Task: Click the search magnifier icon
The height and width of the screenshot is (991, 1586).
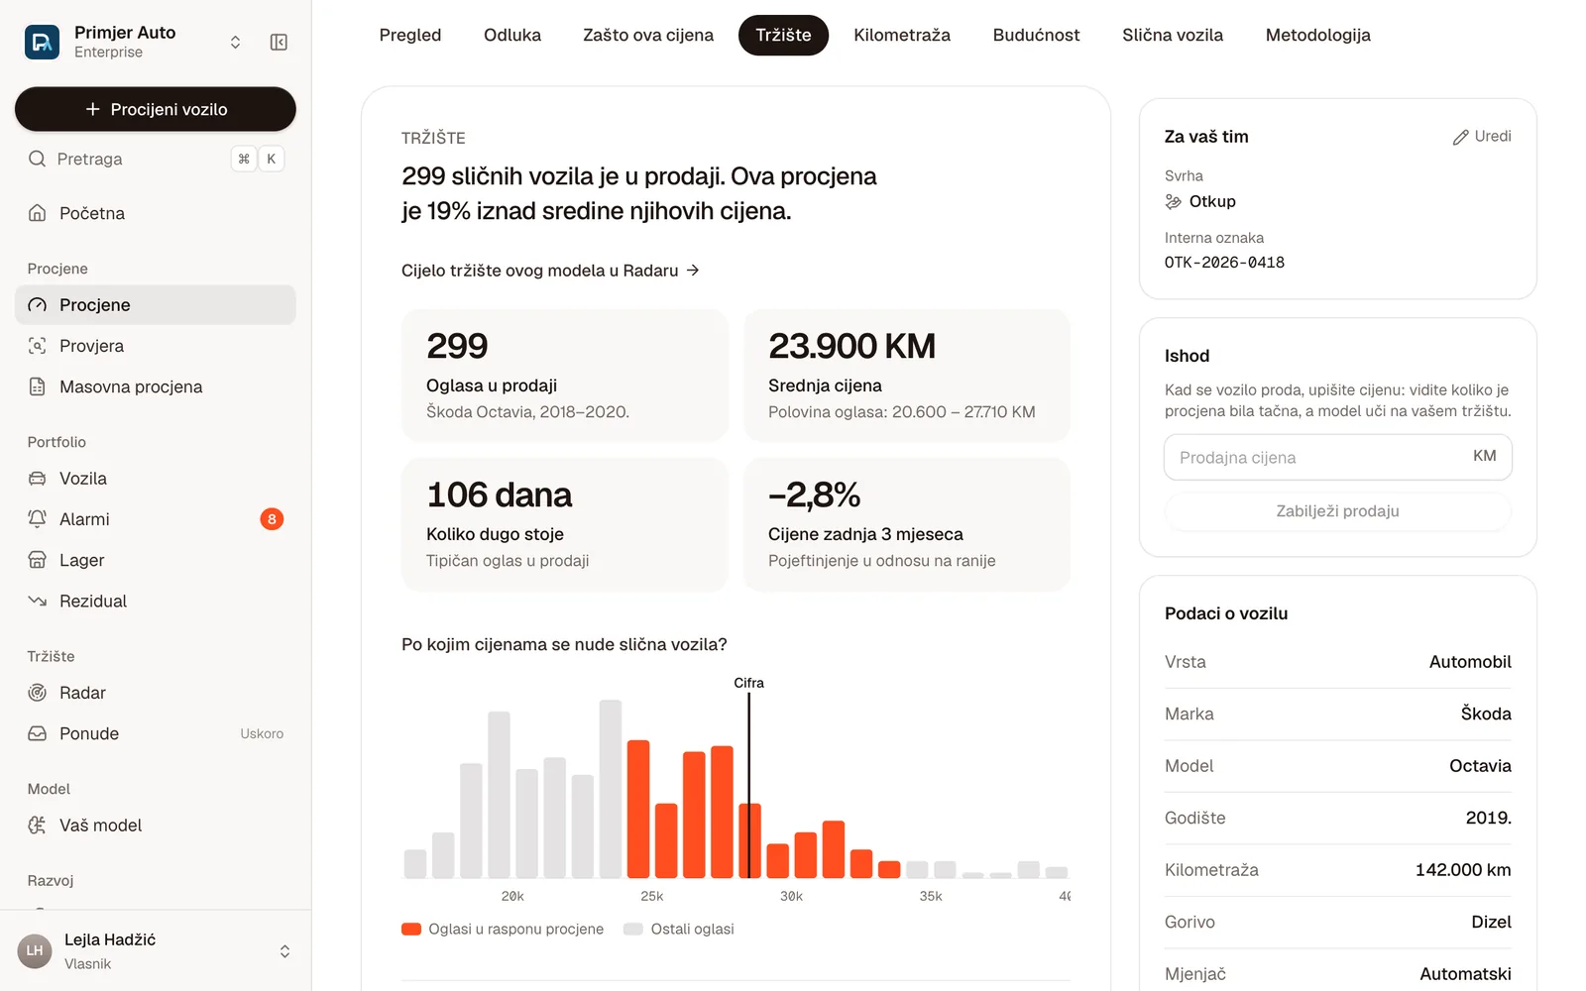Action: tap(37, 159)
